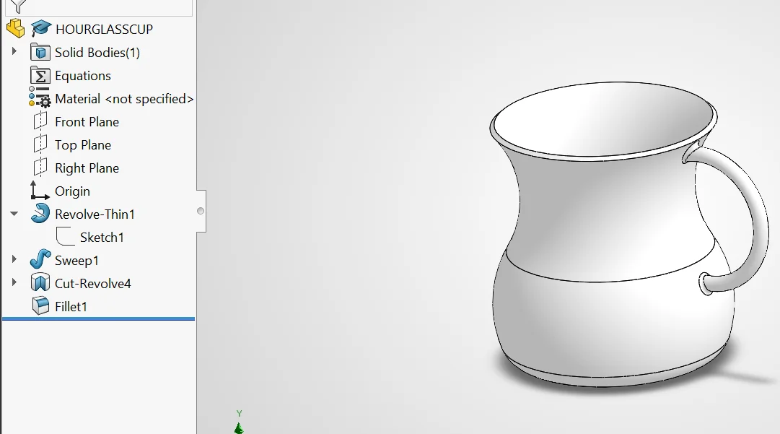Click the feature tree panel collapse handle
The image size is (780, 434).
coord(201,211)
